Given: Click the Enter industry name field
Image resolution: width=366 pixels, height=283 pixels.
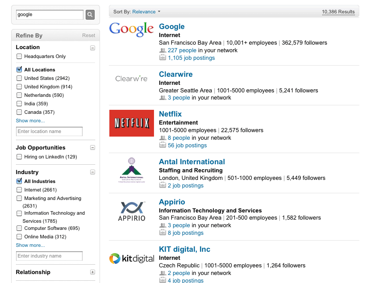Looking at the screenshot, I should [49, 256].
